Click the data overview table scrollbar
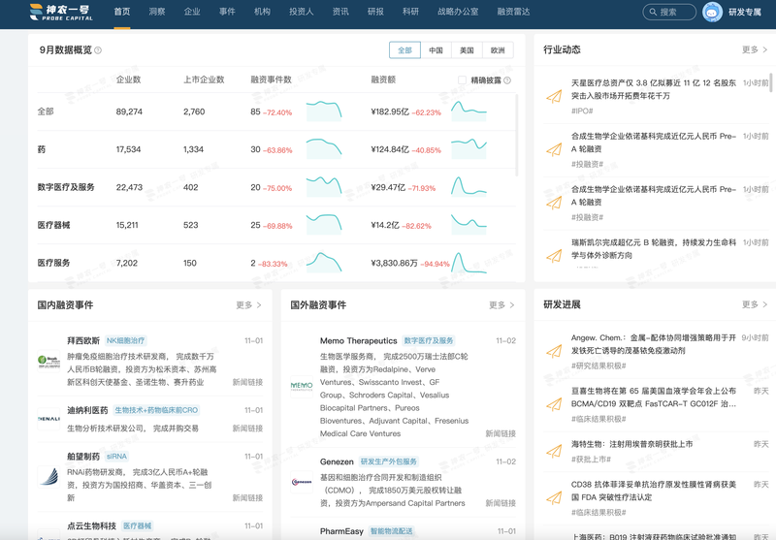The image size is (776, 540). click(x=517, y=135)
